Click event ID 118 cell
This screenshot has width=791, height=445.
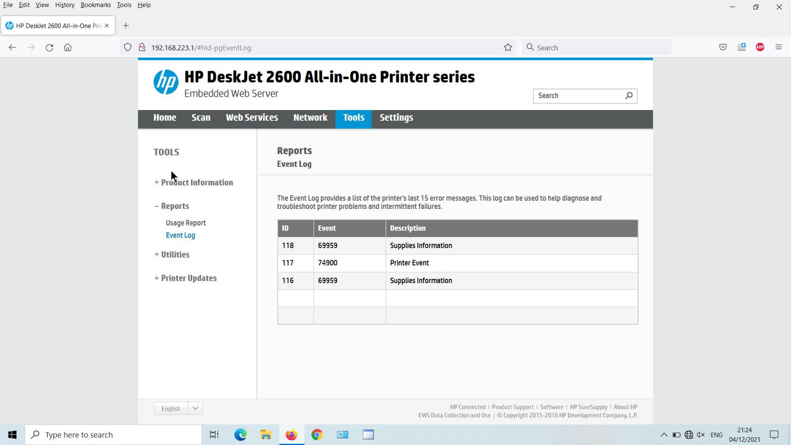pyautogui.click(x=295, y=245)
